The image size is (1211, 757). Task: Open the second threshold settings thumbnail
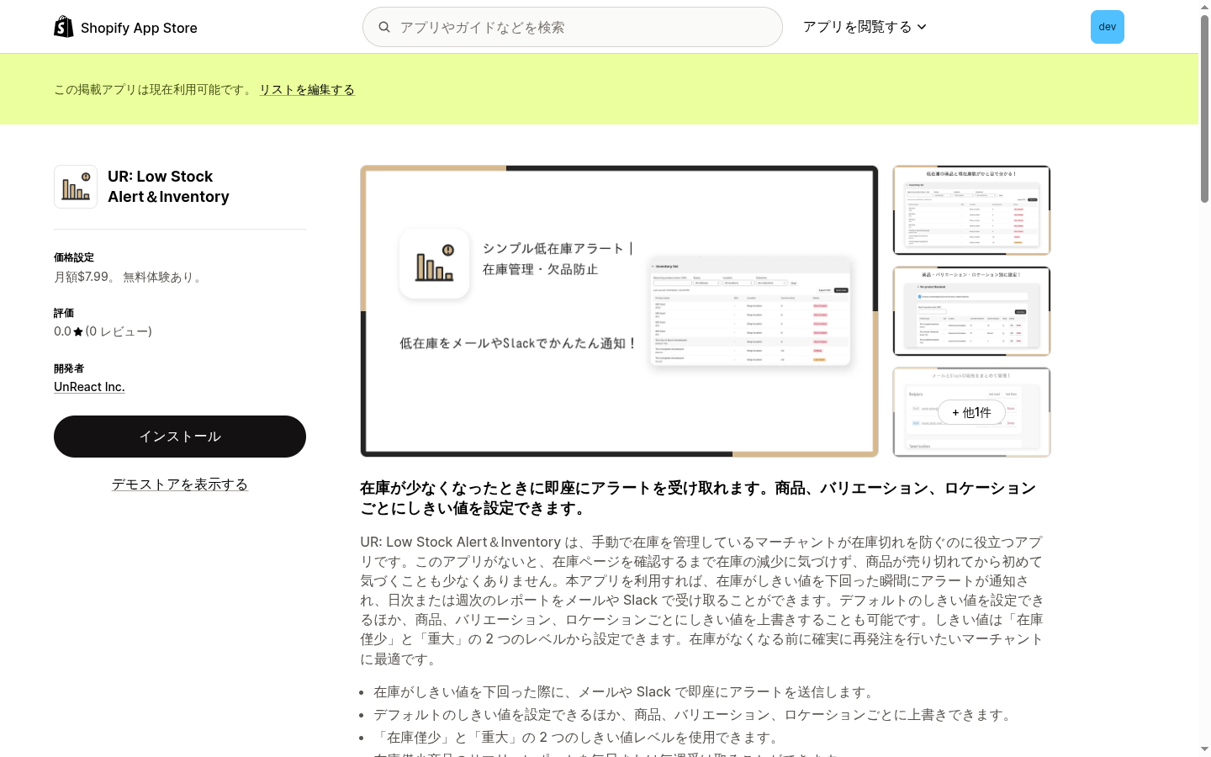[x=971, y=311]
